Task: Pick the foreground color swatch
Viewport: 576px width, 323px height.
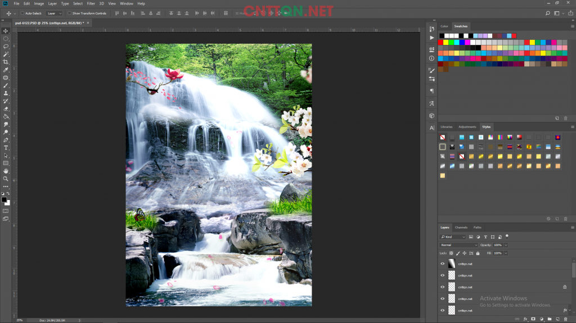Action: [4, 199]
